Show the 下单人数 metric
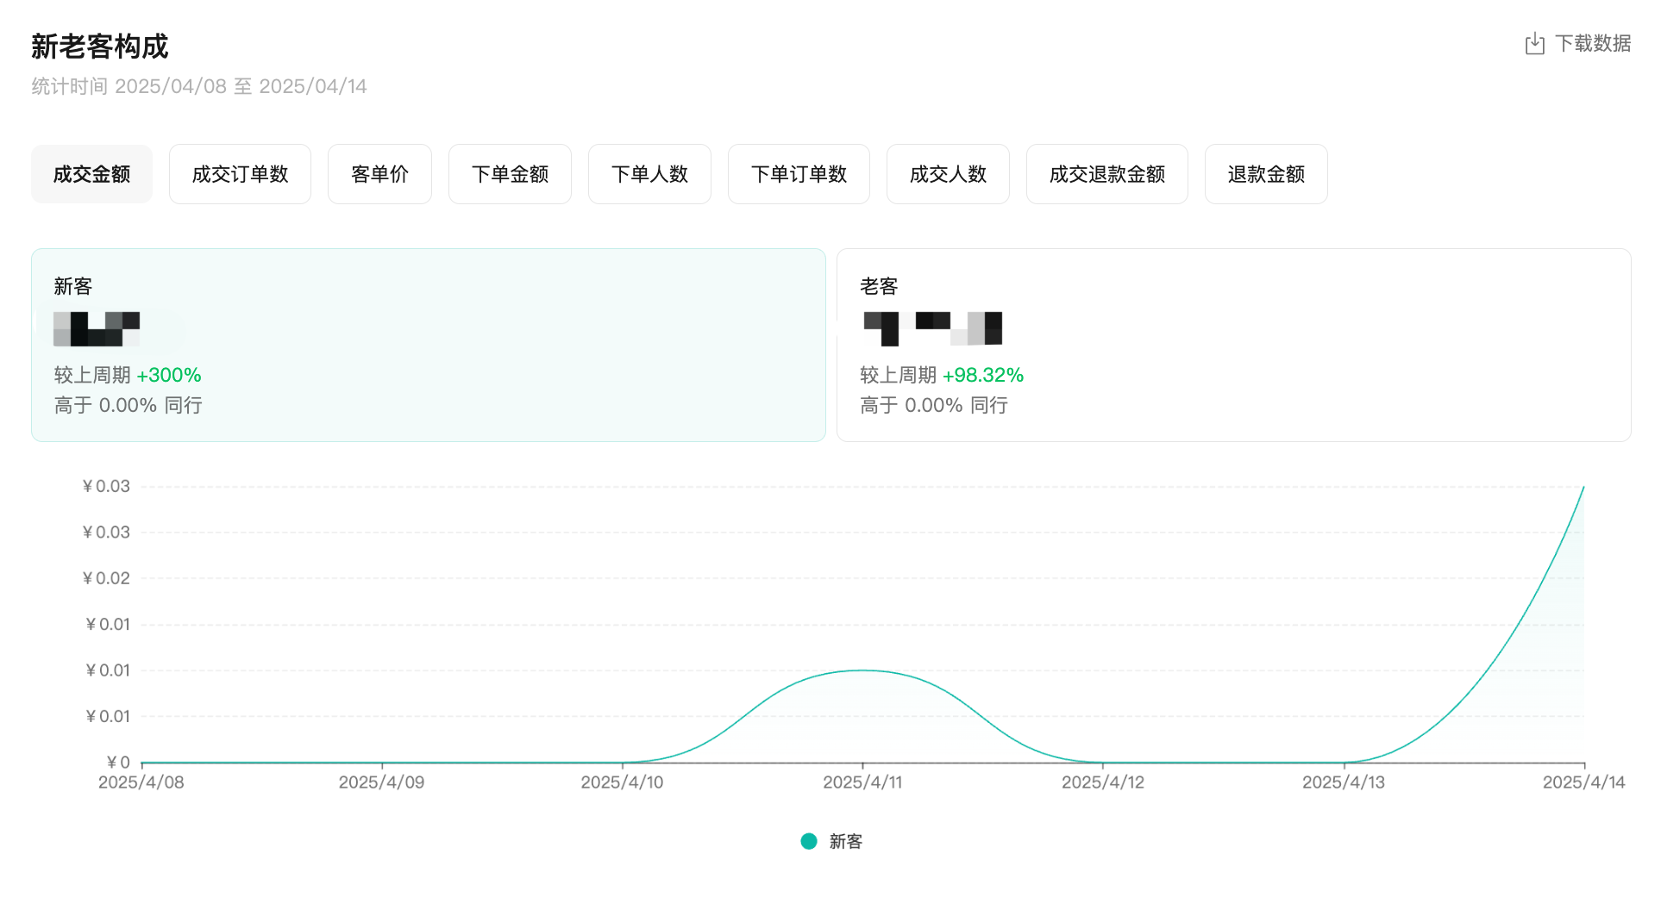 (649, 174)
